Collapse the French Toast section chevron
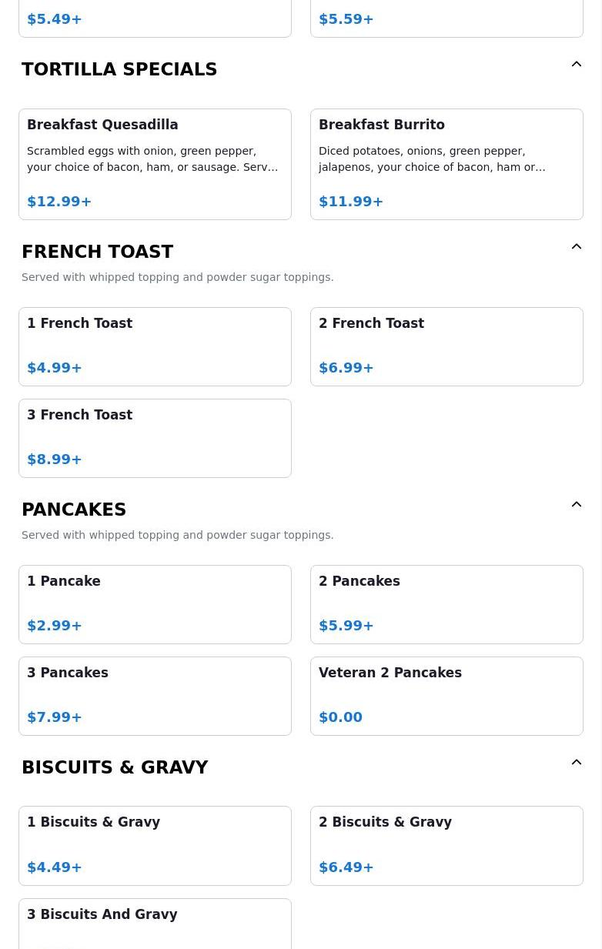The width and height of the screenshot is (602, 949). 576,247
